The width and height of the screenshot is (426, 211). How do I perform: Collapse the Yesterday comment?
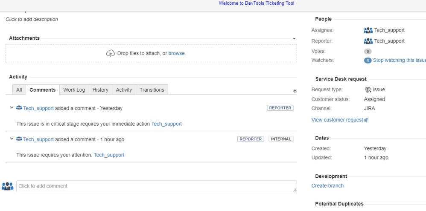coord(12,108)
